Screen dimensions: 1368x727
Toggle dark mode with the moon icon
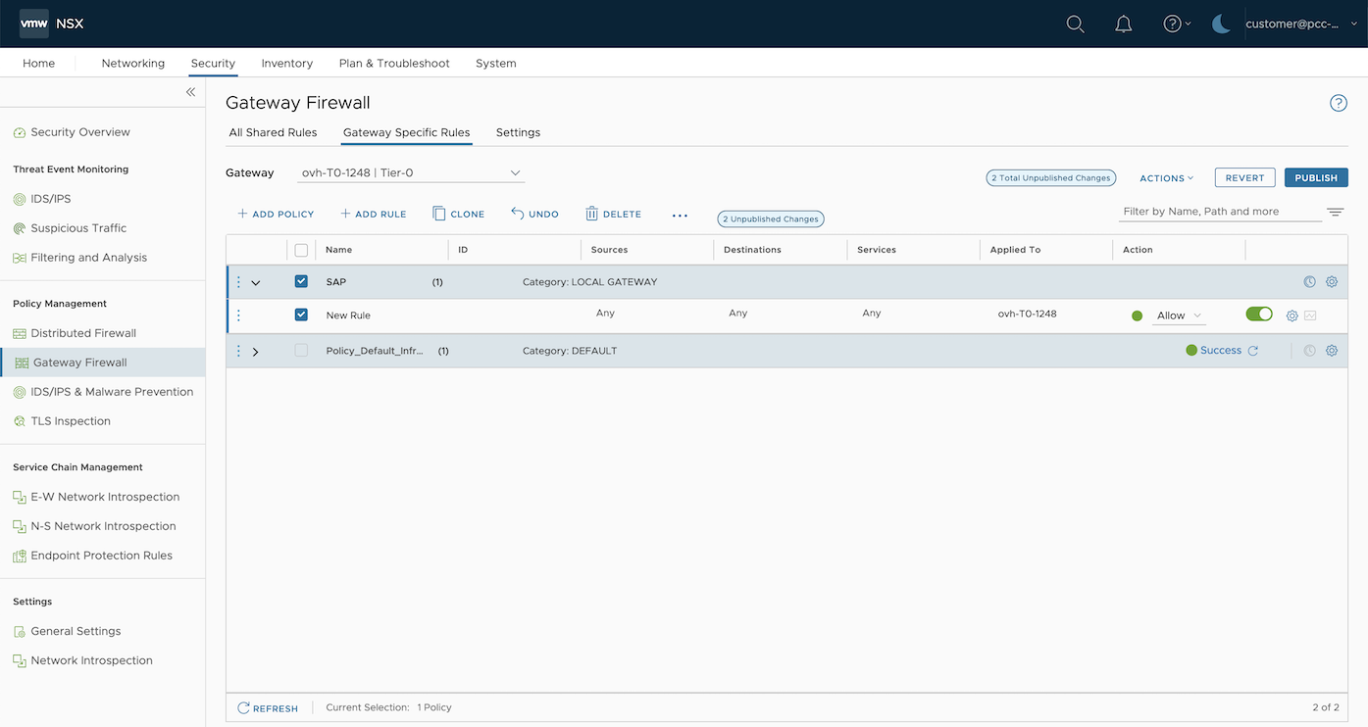click(x=1220, y=24)
